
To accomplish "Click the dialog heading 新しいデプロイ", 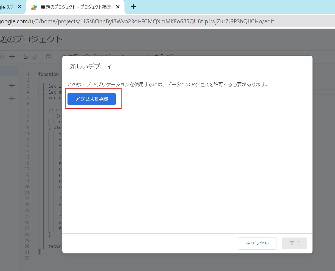I will tap(91, 66).
